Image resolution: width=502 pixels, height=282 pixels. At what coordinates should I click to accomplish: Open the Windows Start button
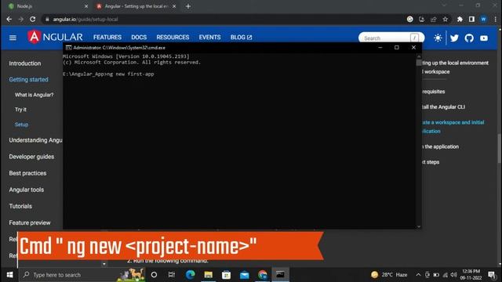9,275
